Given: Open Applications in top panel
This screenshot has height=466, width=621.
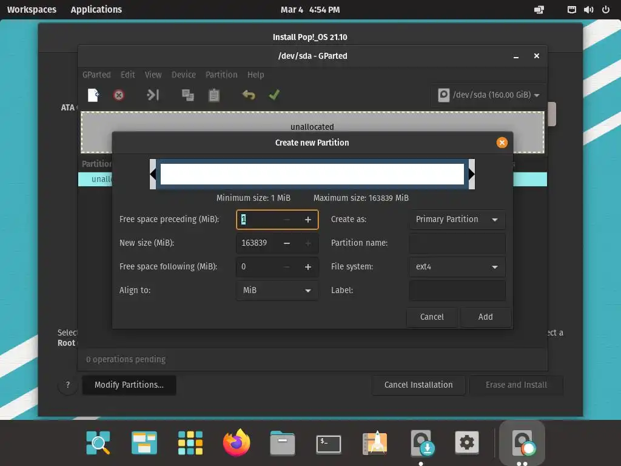Looking at the screenshot, I should (96, 10).
